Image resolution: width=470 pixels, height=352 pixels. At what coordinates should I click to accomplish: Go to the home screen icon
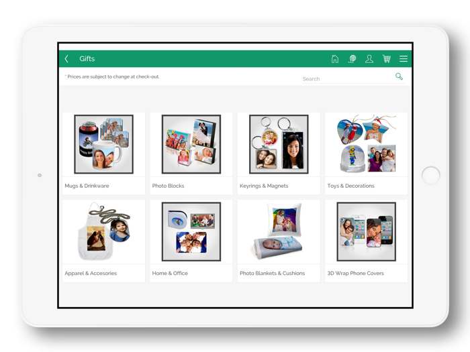coord(335,59)
